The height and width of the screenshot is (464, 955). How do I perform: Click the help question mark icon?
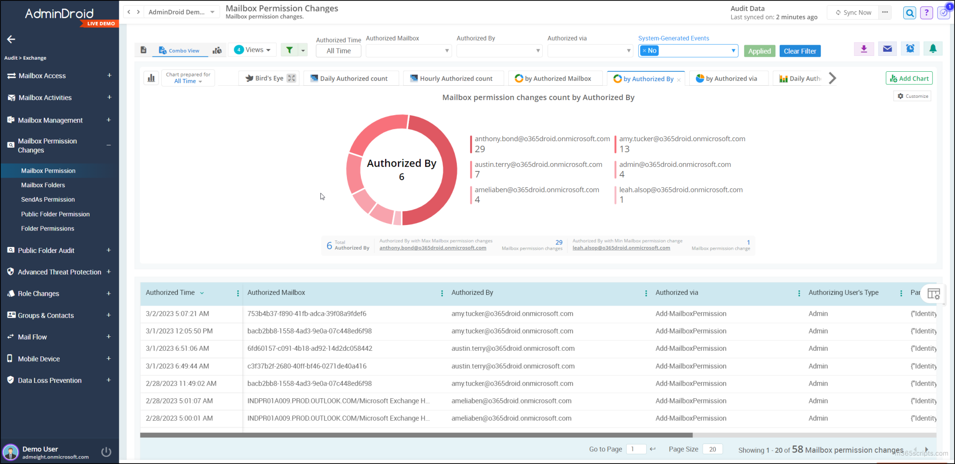[926, 13]
